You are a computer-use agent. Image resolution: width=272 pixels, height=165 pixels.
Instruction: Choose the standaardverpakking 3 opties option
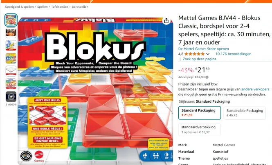tap(199, 130)
